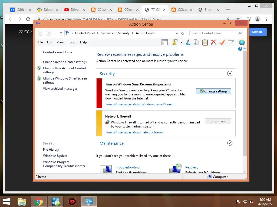Click the refresh icon next to address bar
The width and height of the screenshot is (277, 207).
click(x=183, y=33)
